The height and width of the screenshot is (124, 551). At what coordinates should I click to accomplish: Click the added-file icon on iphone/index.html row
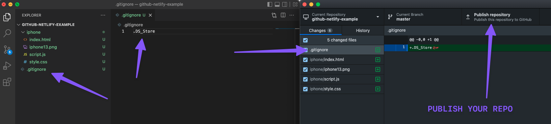coord(378,60)
